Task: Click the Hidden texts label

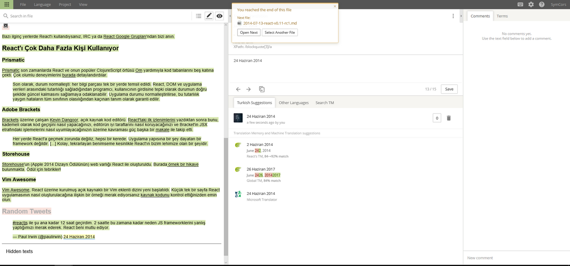Action: (x=20, y=251)
